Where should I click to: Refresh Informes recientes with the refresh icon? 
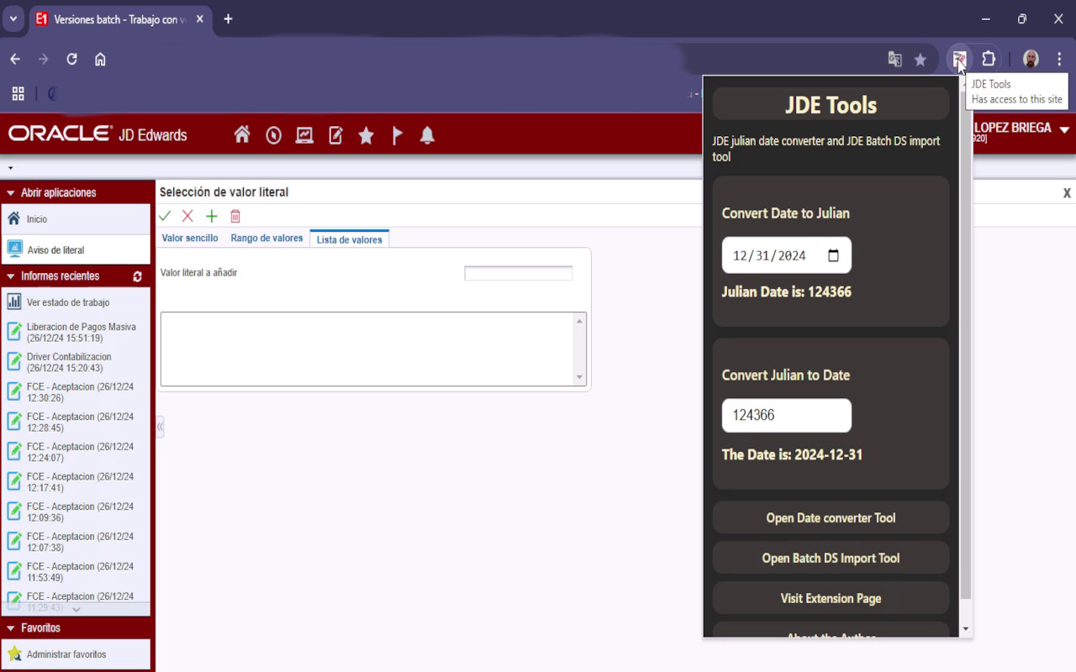point(137,276)
